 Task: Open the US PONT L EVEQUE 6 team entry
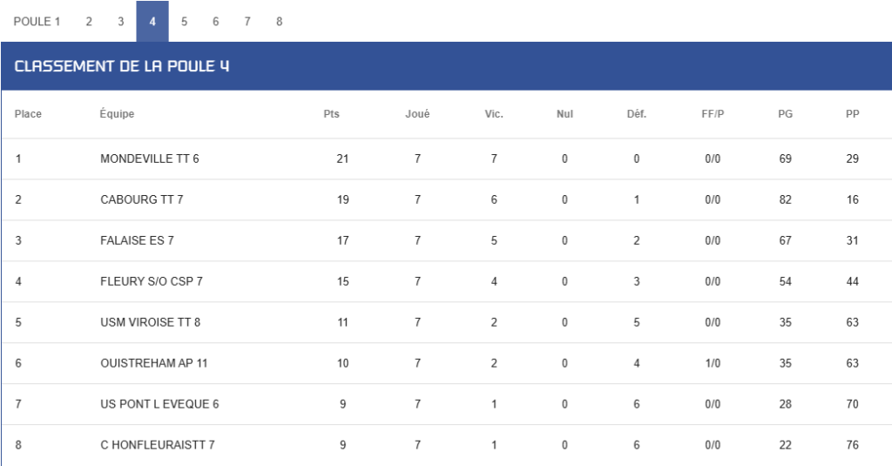tap(160, 404)
